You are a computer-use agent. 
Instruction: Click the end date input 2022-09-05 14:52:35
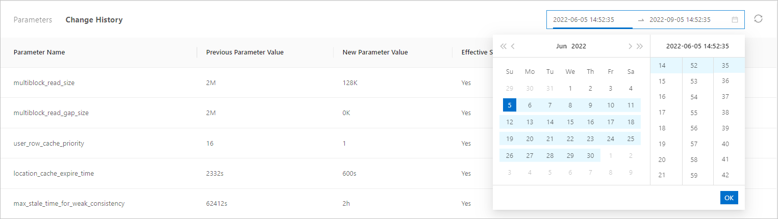tap(680, 20)
